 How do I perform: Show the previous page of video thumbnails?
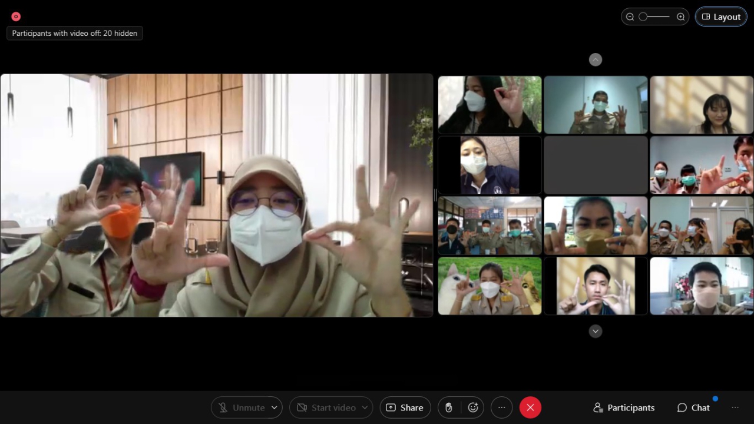coord(596,59)
